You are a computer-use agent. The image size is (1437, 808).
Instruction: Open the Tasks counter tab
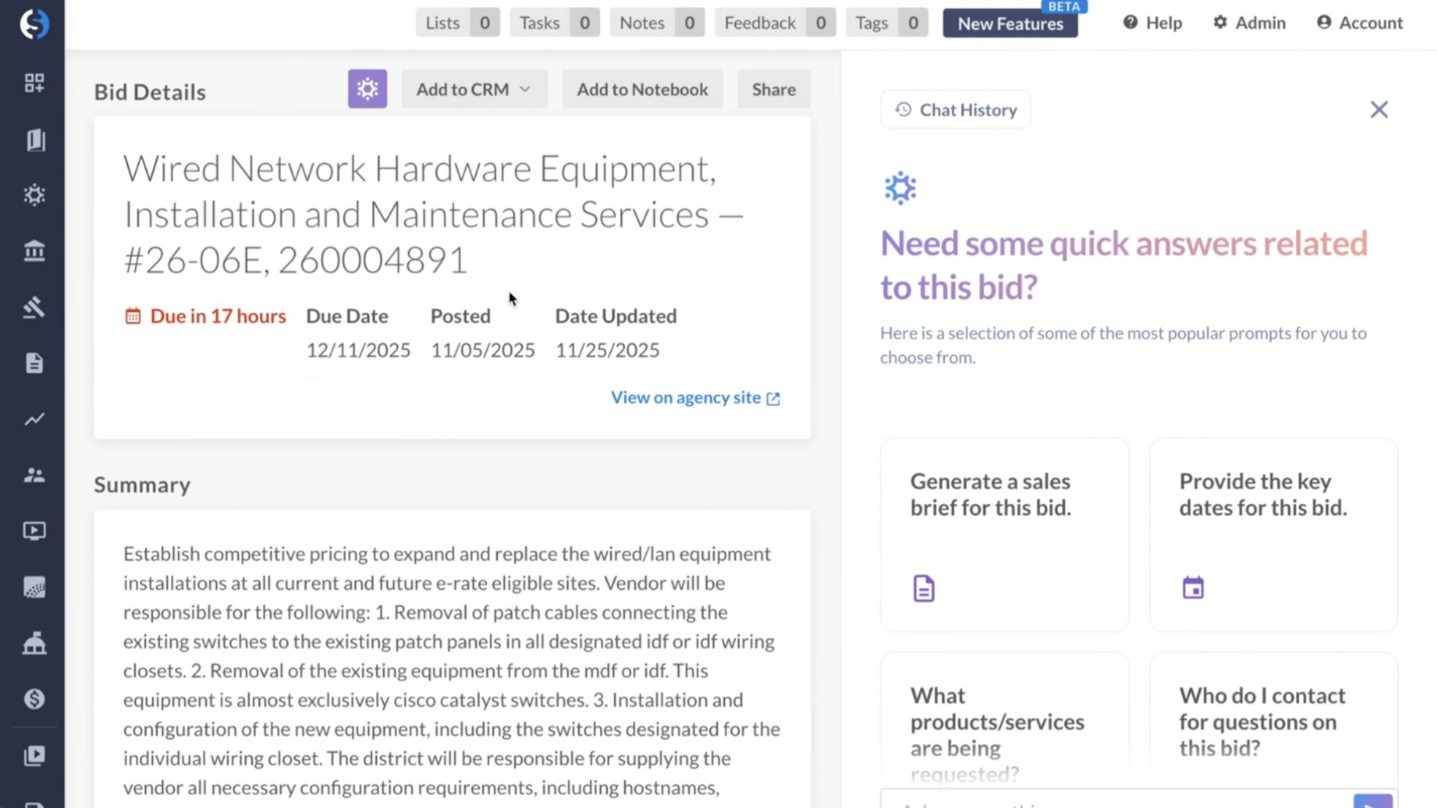(554, 23)
